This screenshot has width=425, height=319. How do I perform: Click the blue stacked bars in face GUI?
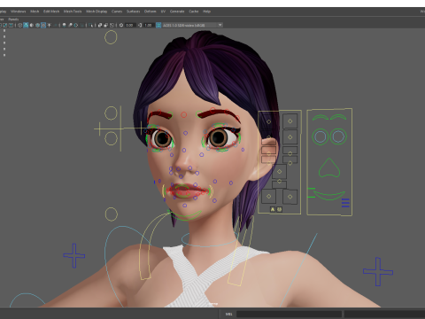click(345, 203)
